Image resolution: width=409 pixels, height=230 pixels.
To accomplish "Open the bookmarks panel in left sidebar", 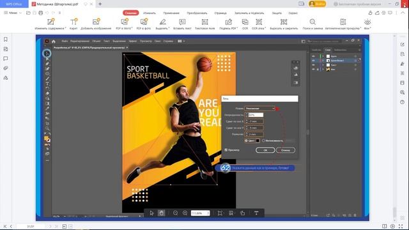I will [x=6, y=40].
